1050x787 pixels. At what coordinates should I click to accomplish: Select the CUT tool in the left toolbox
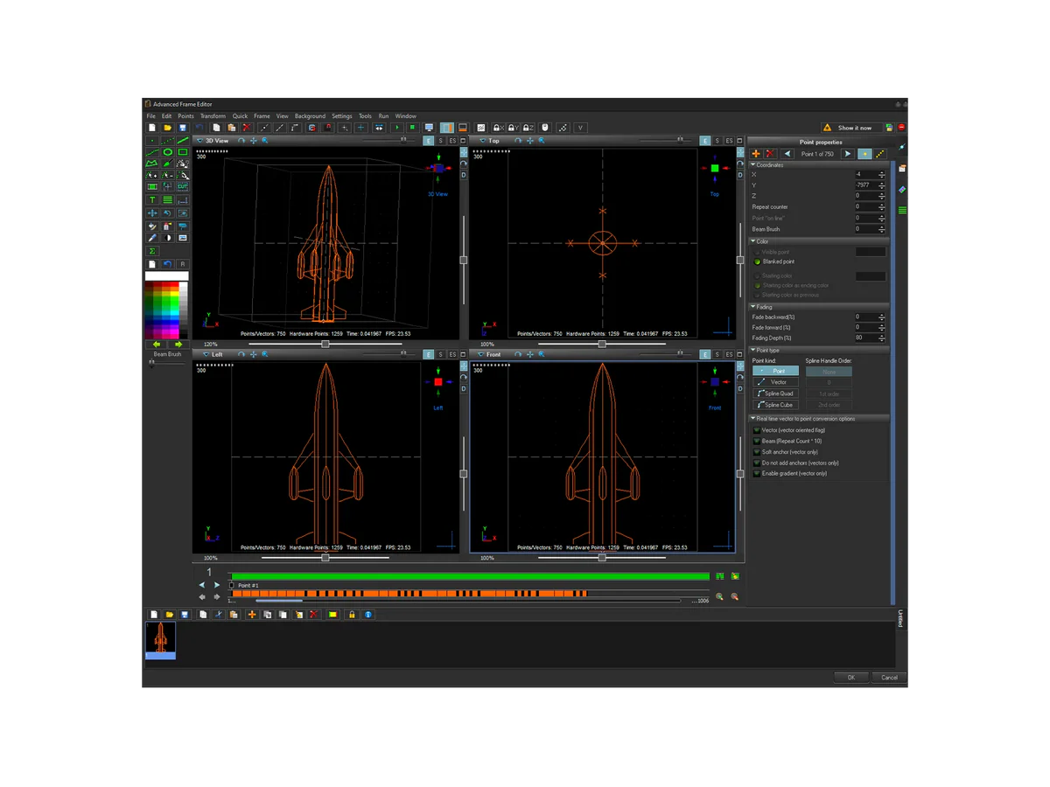183,186
